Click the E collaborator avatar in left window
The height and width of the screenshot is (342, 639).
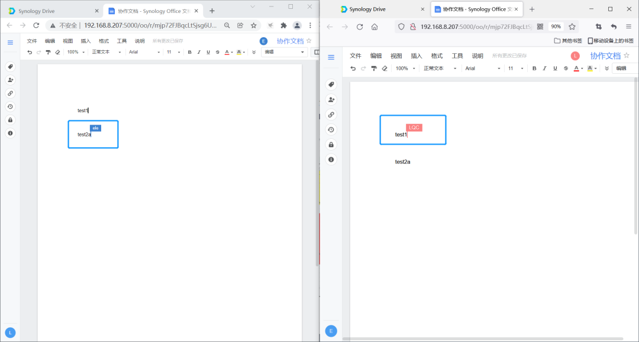point(264,41)
